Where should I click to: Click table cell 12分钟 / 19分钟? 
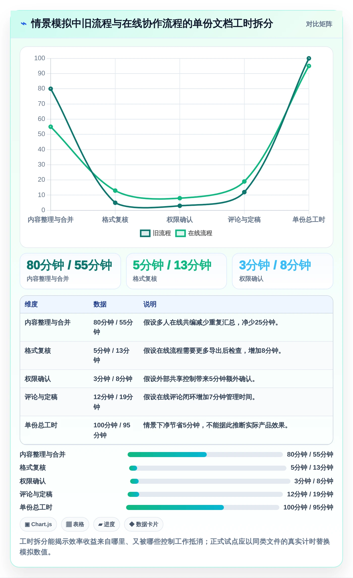tap(113, 402)
